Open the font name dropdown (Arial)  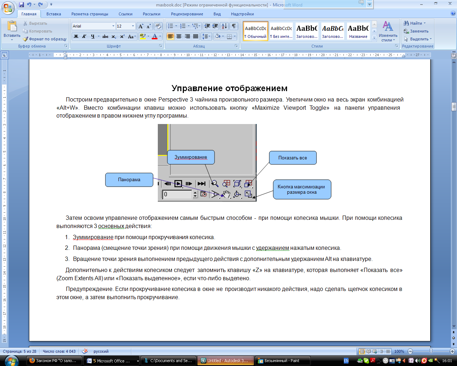pos(113,26)
